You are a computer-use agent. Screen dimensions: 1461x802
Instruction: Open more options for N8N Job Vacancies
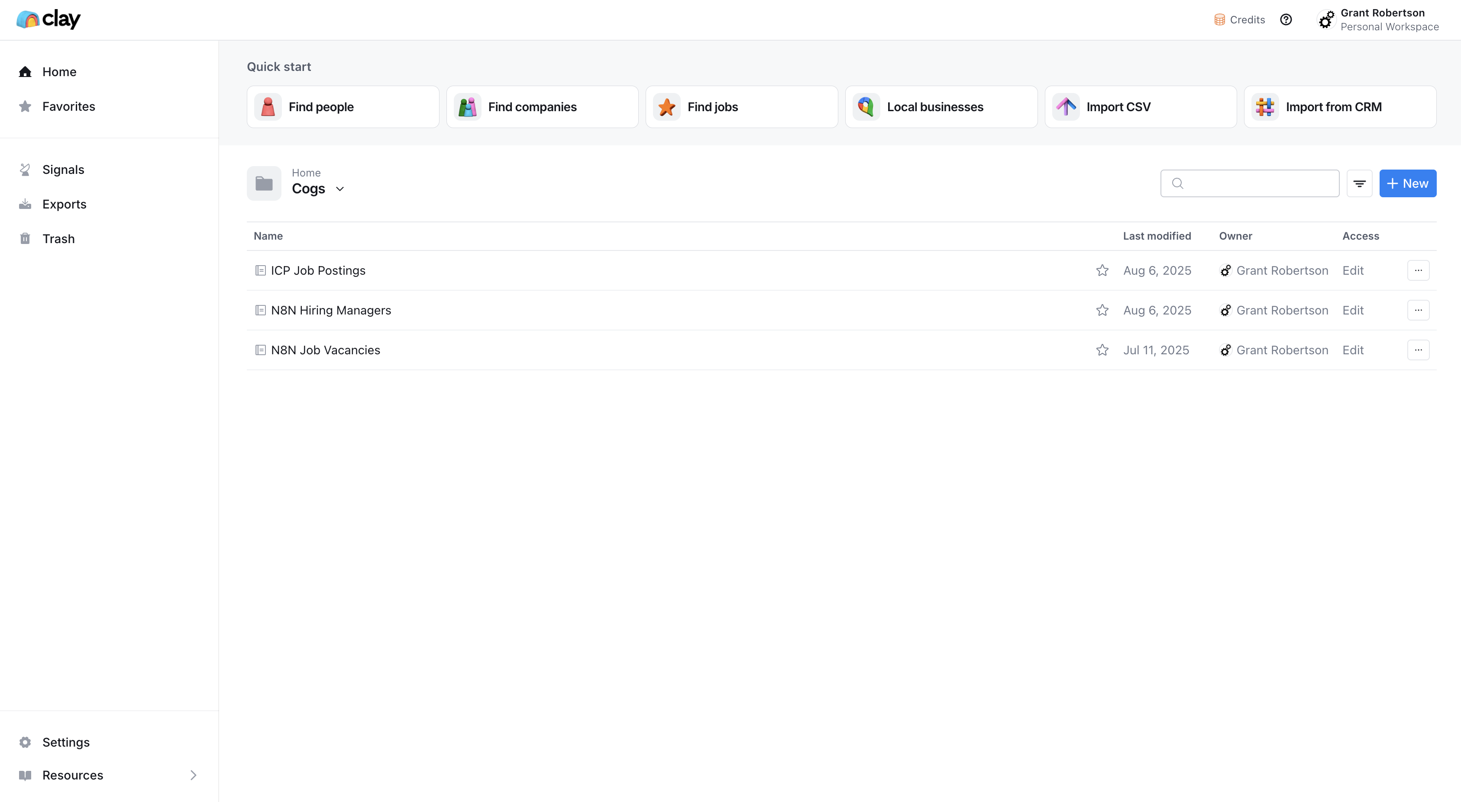1418,350
